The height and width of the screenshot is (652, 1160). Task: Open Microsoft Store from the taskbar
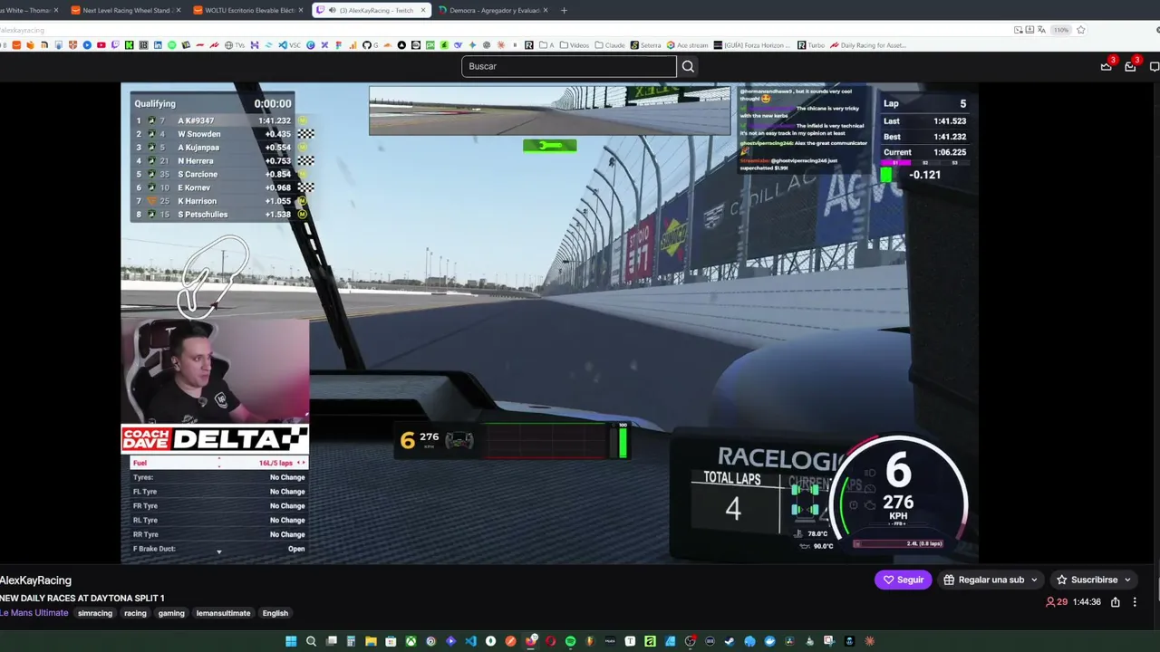pos(391,641)
